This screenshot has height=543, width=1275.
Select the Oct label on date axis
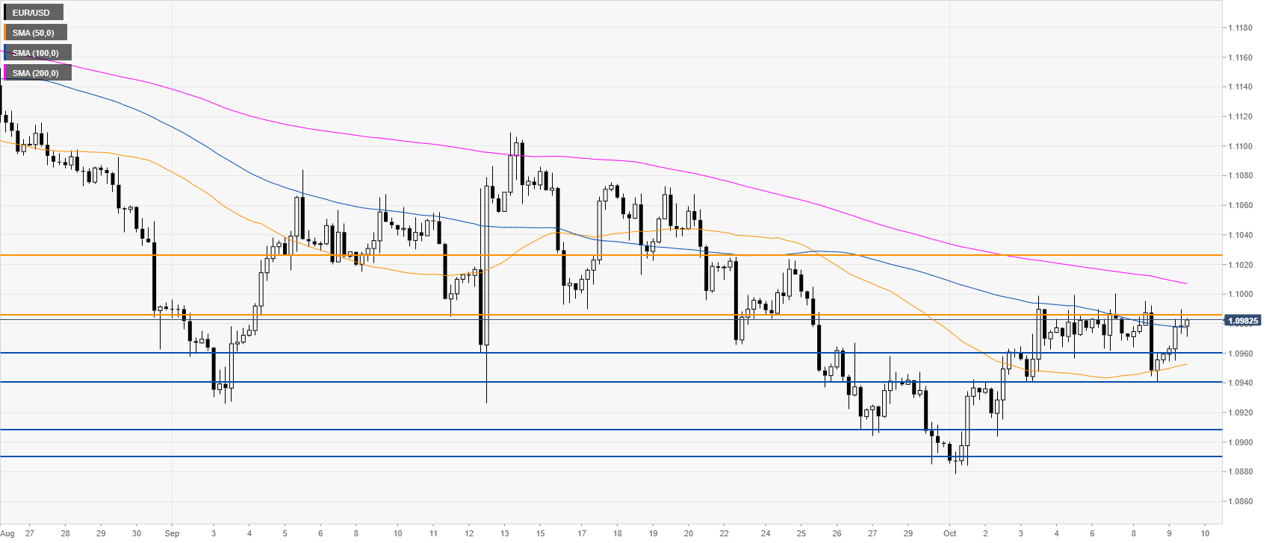pyautogui.click(x=949, y=533)
